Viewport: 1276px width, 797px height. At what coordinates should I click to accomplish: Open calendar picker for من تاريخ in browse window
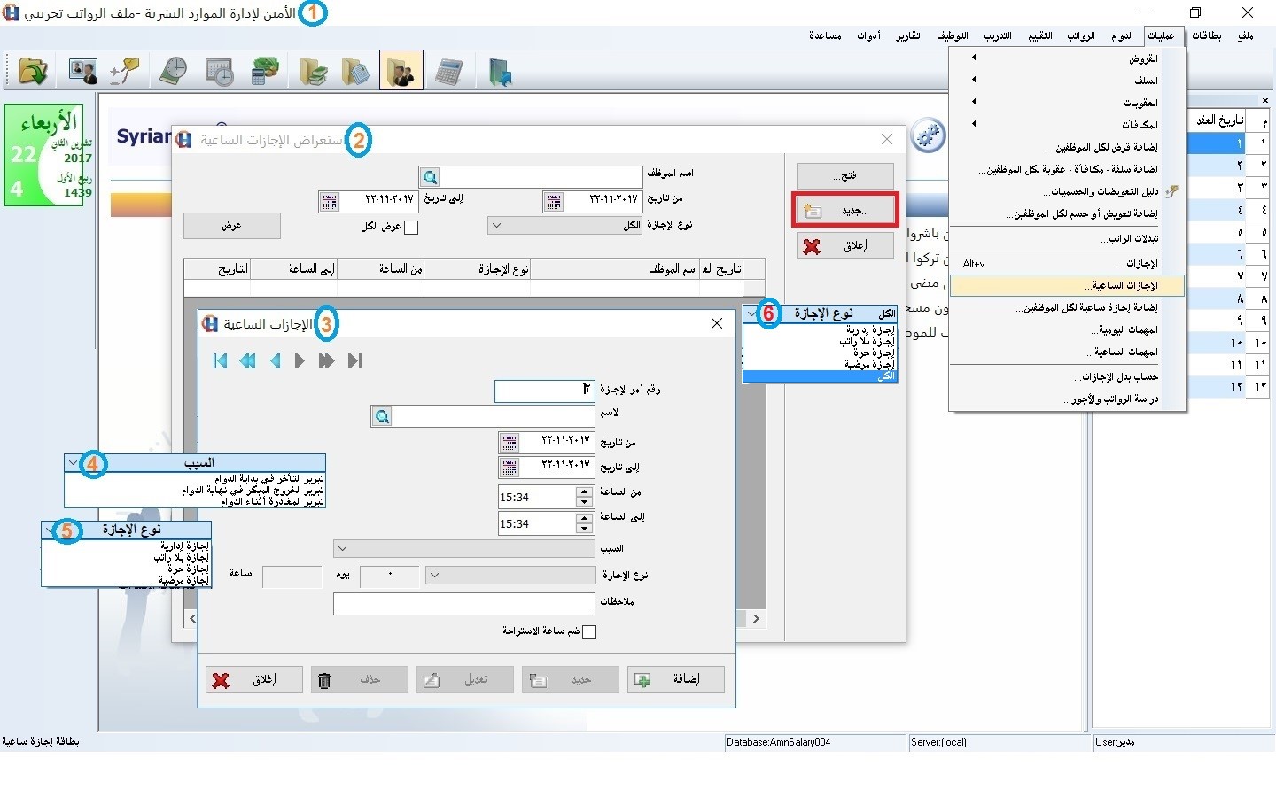(x=554, y=202)
